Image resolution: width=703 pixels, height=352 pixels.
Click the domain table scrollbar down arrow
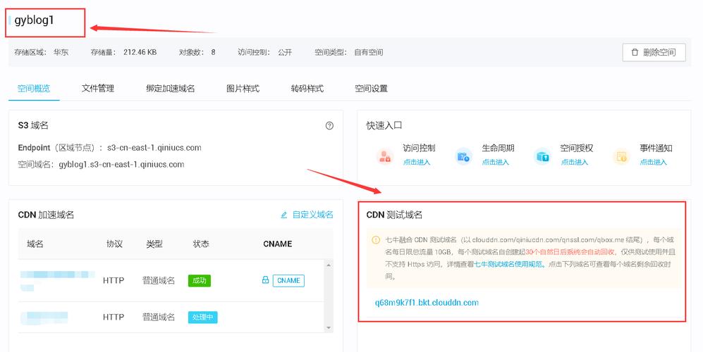coord(329,328)
